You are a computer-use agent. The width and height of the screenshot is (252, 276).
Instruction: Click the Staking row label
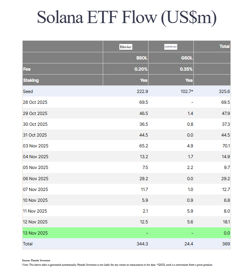coord(31,80)
